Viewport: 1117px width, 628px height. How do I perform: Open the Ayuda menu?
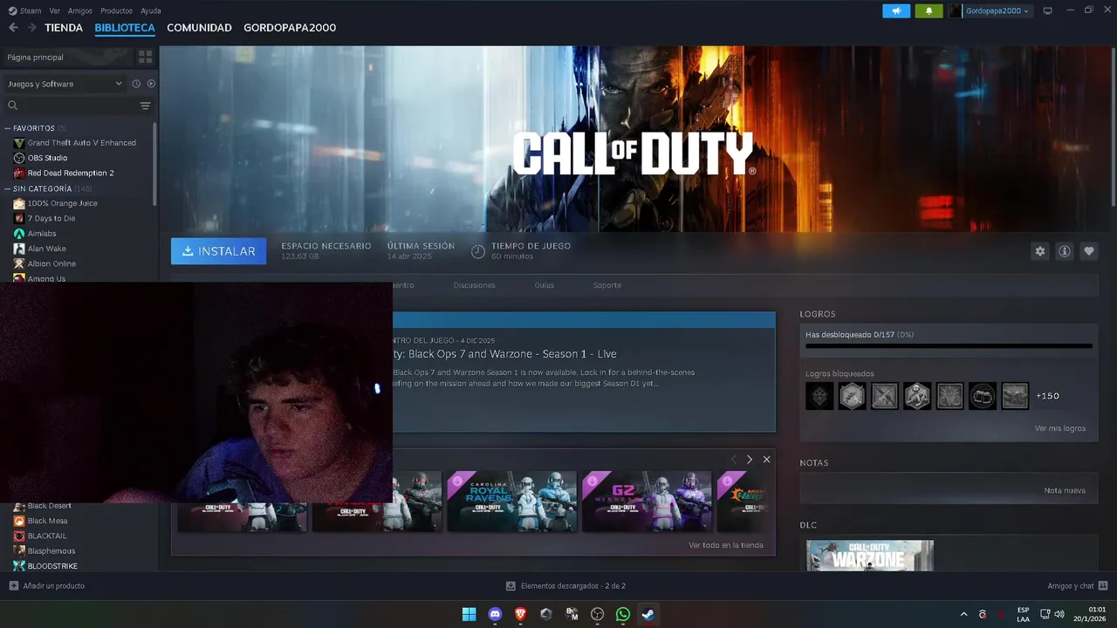point(151,10)
